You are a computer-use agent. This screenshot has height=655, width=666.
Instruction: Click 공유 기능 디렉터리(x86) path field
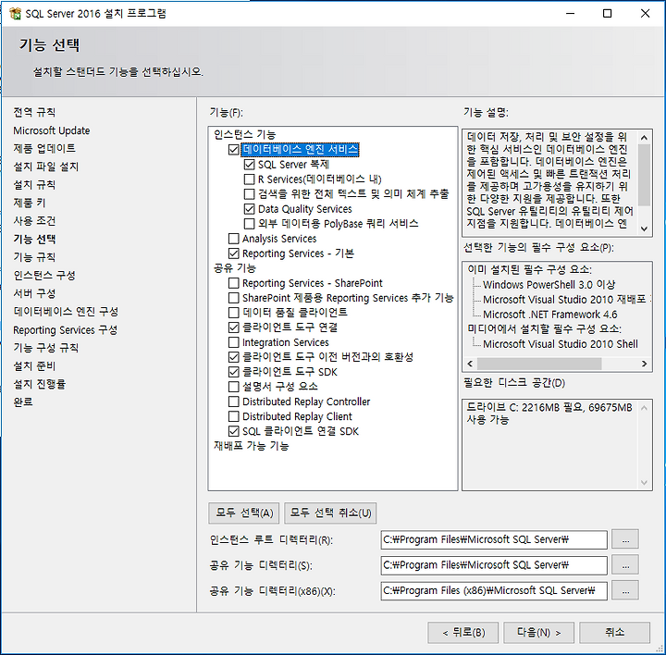coord(494,591)
